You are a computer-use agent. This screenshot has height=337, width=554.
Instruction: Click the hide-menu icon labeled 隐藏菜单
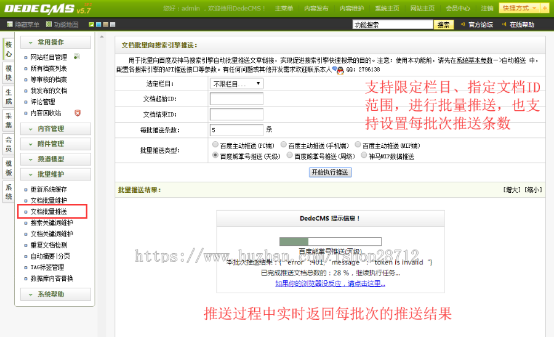click(9, 25)
